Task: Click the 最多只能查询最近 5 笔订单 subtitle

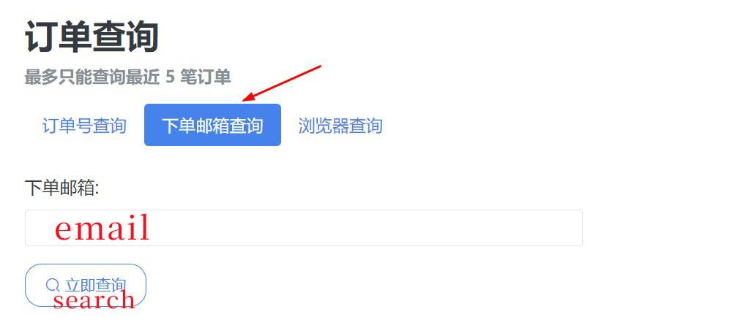Action: tap(127, 77)
